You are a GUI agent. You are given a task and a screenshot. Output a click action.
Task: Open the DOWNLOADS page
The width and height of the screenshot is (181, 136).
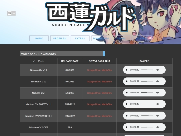(x=101, y=38)
